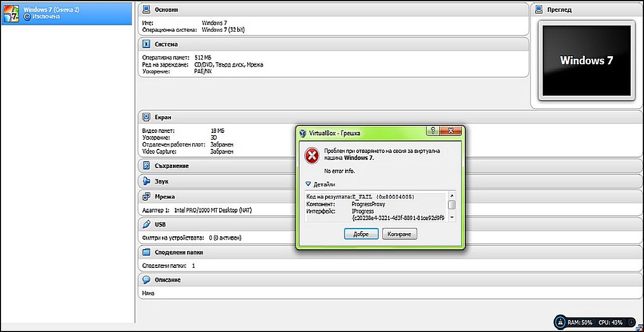The image size is (644, 332).
Task: Click the Video Capture label
Action: 159,151
